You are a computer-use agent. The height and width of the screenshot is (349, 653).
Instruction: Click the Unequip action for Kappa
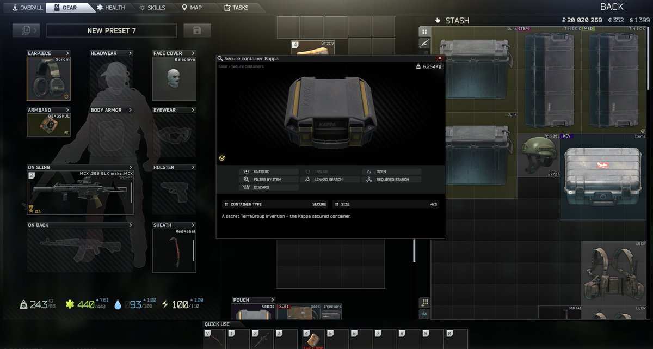[269, 172]
